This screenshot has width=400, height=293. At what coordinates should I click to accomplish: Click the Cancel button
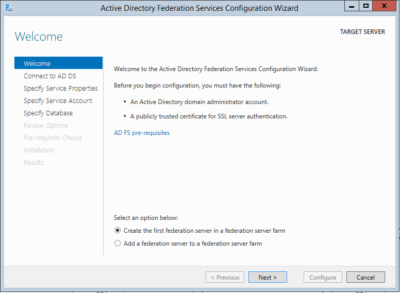[365, 277]
